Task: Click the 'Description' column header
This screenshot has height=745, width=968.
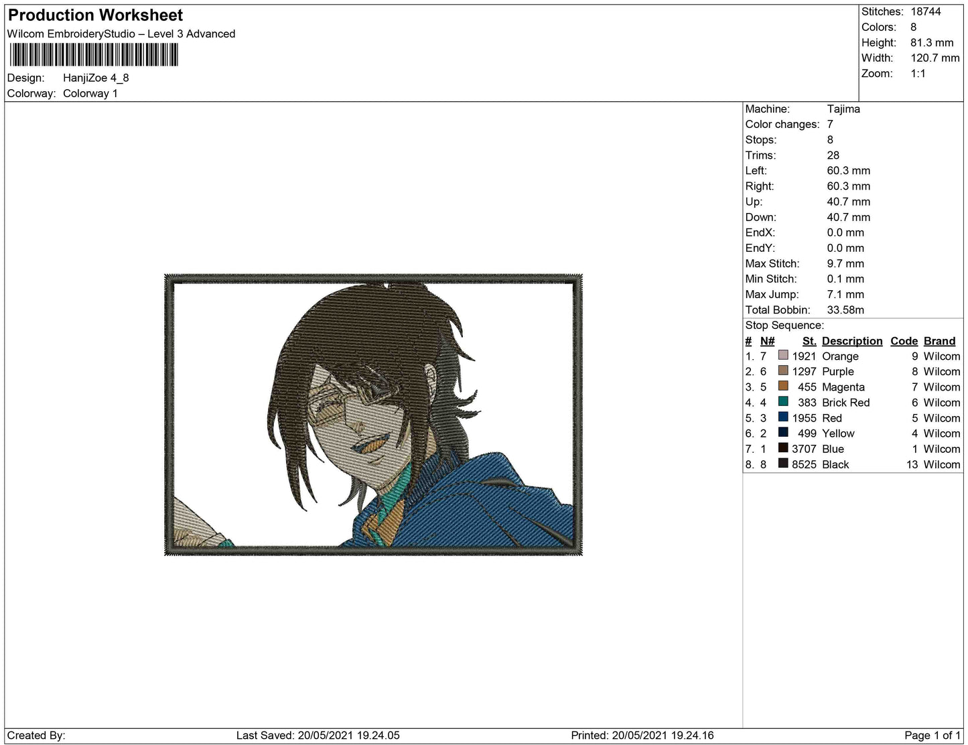Action: tap(852, 340)
